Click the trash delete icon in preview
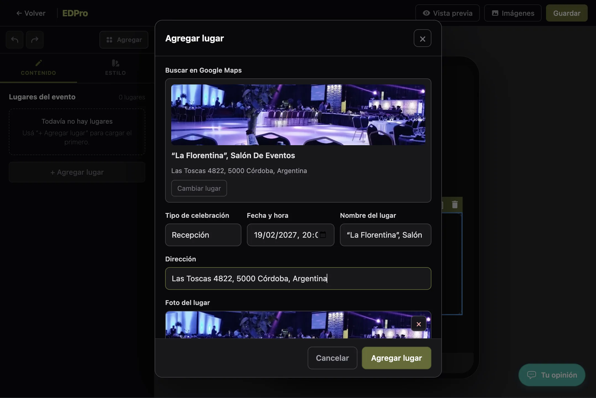The image size is (596, 398). point(455,205)
